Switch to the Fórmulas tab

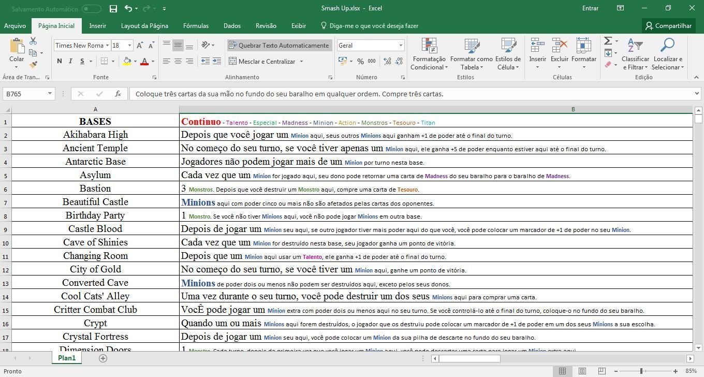[196, 25]
